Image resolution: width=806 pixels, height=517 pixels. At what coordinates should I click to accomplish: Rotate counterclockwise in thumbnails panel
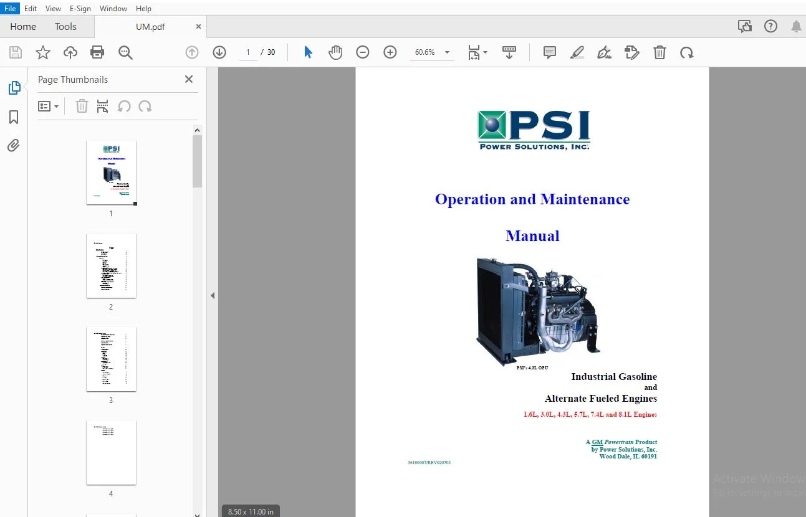(124, 106)
